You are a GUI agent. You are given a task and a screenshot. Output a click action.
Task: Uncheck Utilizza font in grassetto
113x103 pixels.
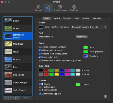click(x=40, y=50)
